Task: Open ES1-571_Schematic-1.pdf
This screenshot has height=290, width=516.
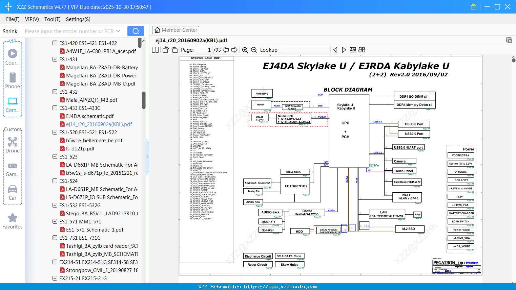Action: (95, 229)
